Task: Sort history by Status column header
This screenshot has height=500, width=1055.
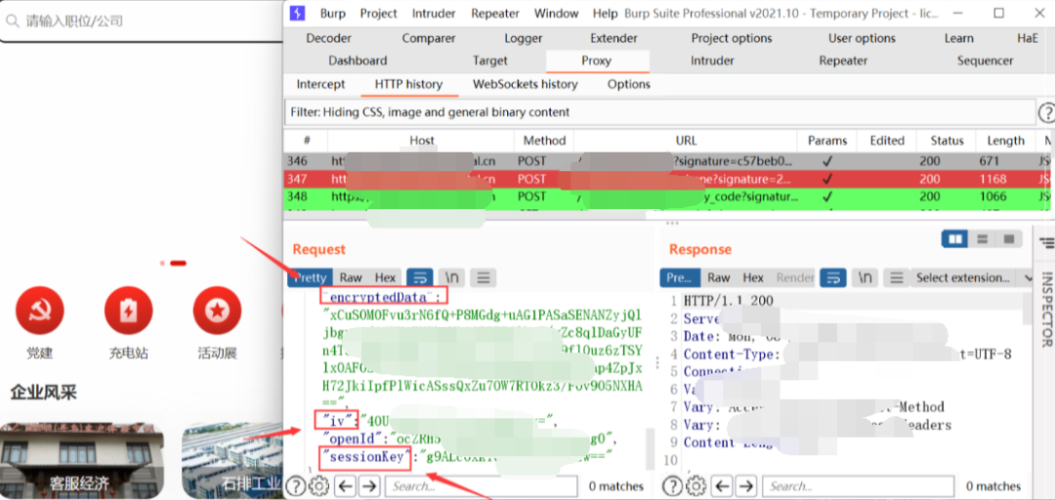Action: pos(948,141)
